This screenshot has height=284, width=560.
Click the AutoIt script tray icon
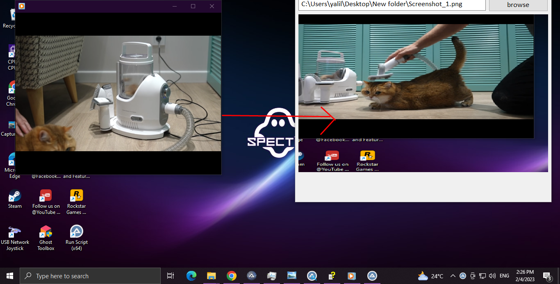pyautogui.click(x=463, y=276)
